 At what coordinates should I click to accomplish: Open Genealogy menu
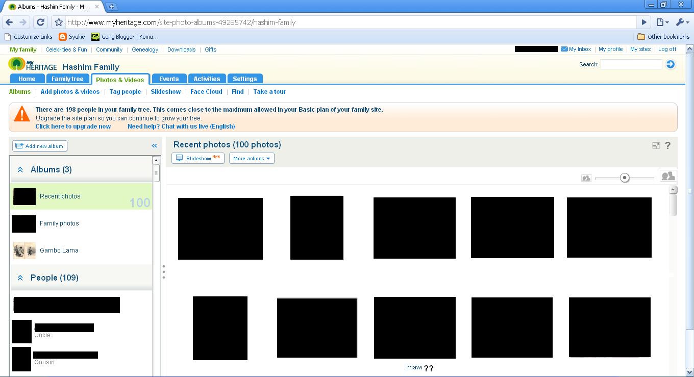145,50
